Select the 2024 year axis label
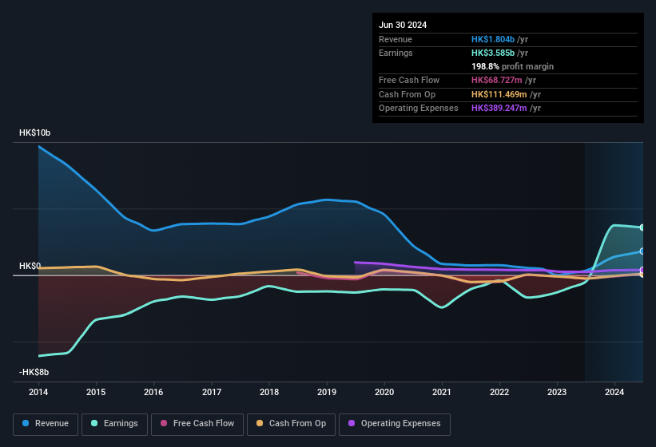Screen dimensions: 656x447 pos(614,392)
